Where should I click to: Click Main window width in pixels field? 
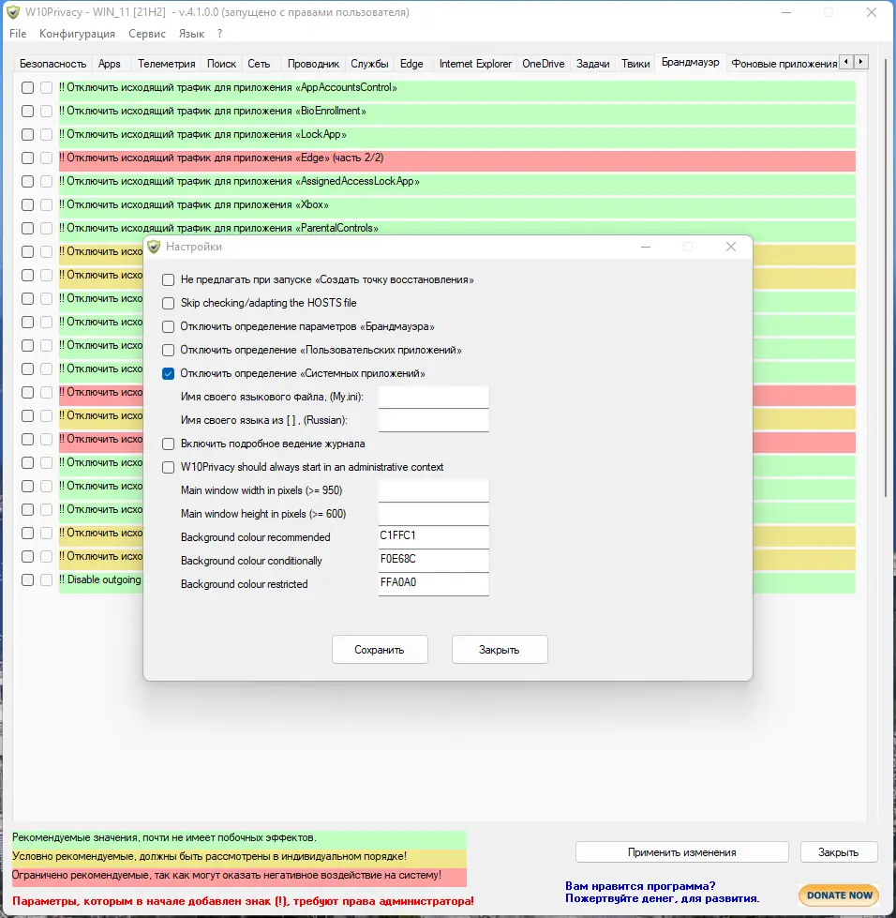tap(434, 490)
